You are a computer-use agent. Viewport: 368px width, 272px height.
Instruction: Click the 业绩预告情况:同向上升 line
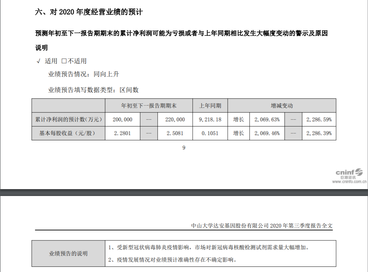click(83, 74)
